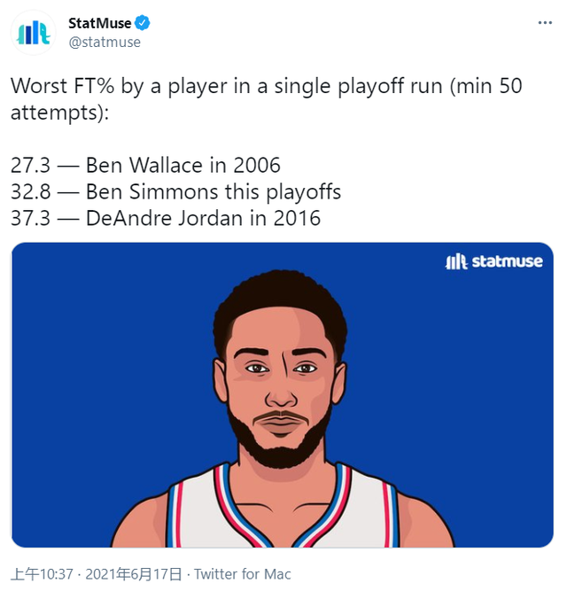The width and height of the screenshot is (567, 591).
Task: Click the statmuse watermark text in the image
Action: coord(506,261)
